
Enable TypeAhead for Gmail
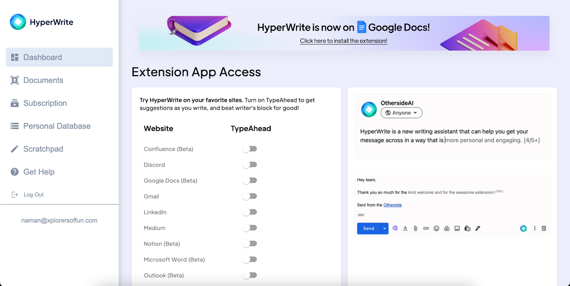tap(249, 196)
